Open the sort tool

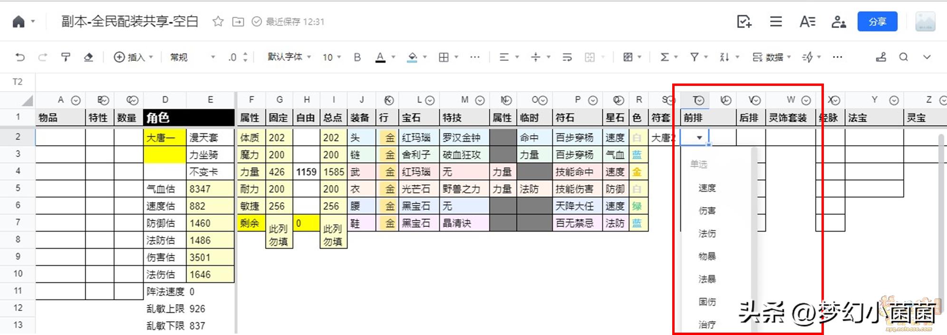click(x=725, y=57)
